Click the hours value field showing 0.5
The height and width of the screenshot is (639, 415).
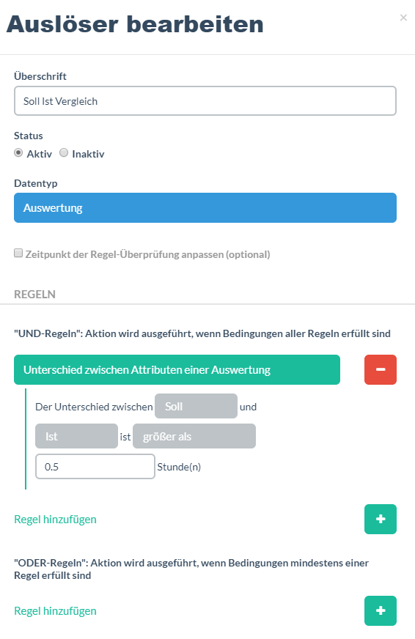(95, 466)
